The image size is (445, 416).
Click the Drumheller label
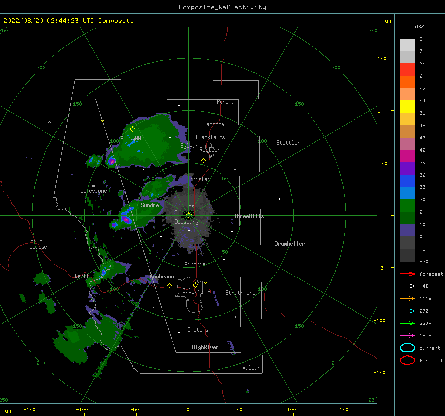[290, 244]
